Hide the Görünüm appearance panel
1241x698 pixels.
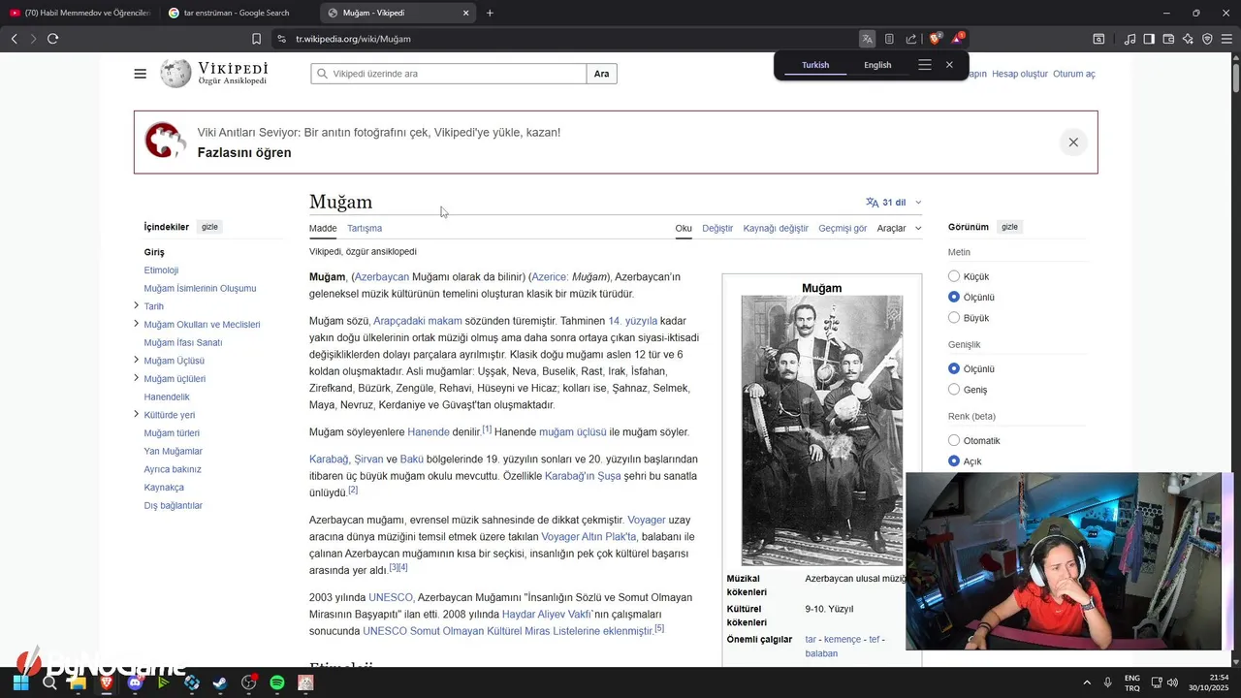(x=1009, y=227)
